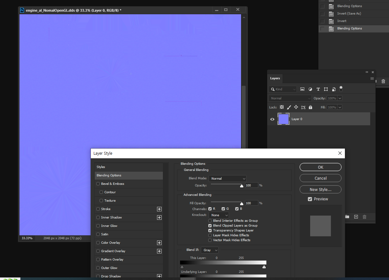Lock transparent pixels icon in Layers
The height and width of the screenshot is (280, 389).
[282, 107]
